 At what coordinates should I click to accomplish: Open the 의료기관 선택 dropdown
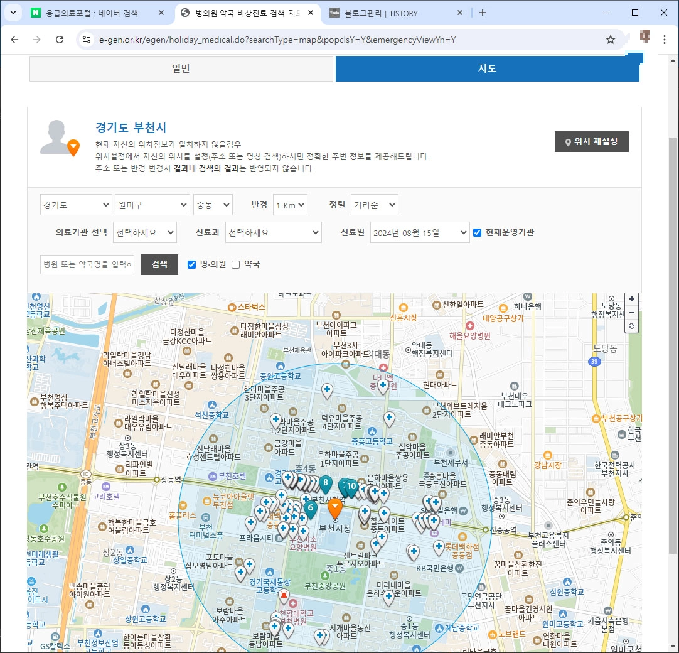(145, 232)
